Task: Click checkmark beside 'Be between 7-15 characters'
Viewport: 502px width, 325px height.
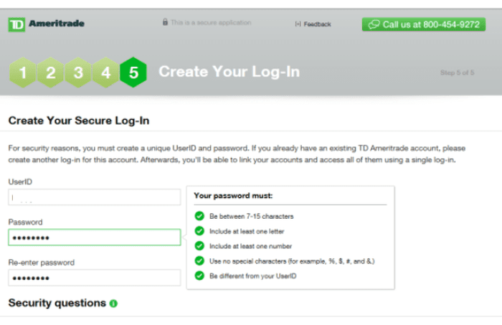Action: click(x=199, y=216)
